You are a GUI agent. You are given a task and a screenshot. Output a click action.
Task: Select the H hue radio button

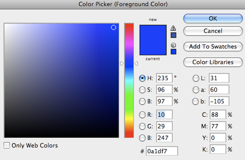[142, 78]
